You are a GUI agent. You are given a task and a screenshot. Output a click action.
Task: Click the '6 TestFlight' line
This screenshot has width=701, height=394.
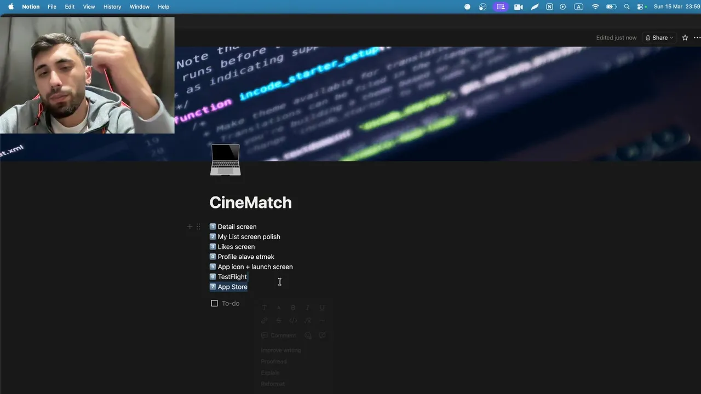click(228, 277)
